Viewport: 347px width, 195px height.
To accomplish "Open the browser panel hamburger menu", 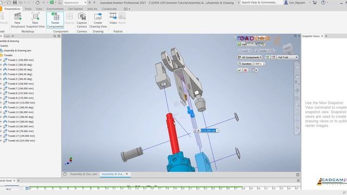I will click(59, 36).
